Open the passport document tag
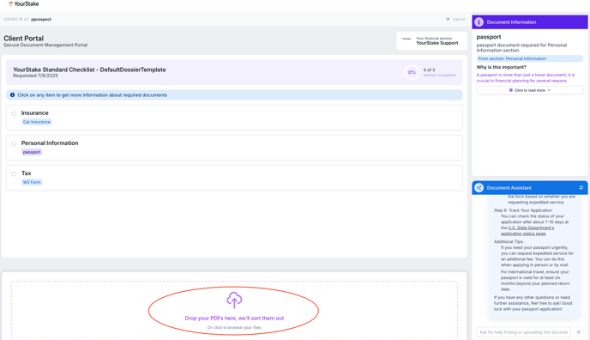Screen dimensions: 590x340 pyautogui.click(x=32, y=152)
